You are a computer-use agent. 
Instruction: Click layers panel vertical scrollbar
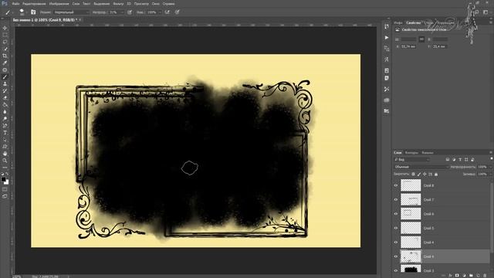[x=492, y=218]
